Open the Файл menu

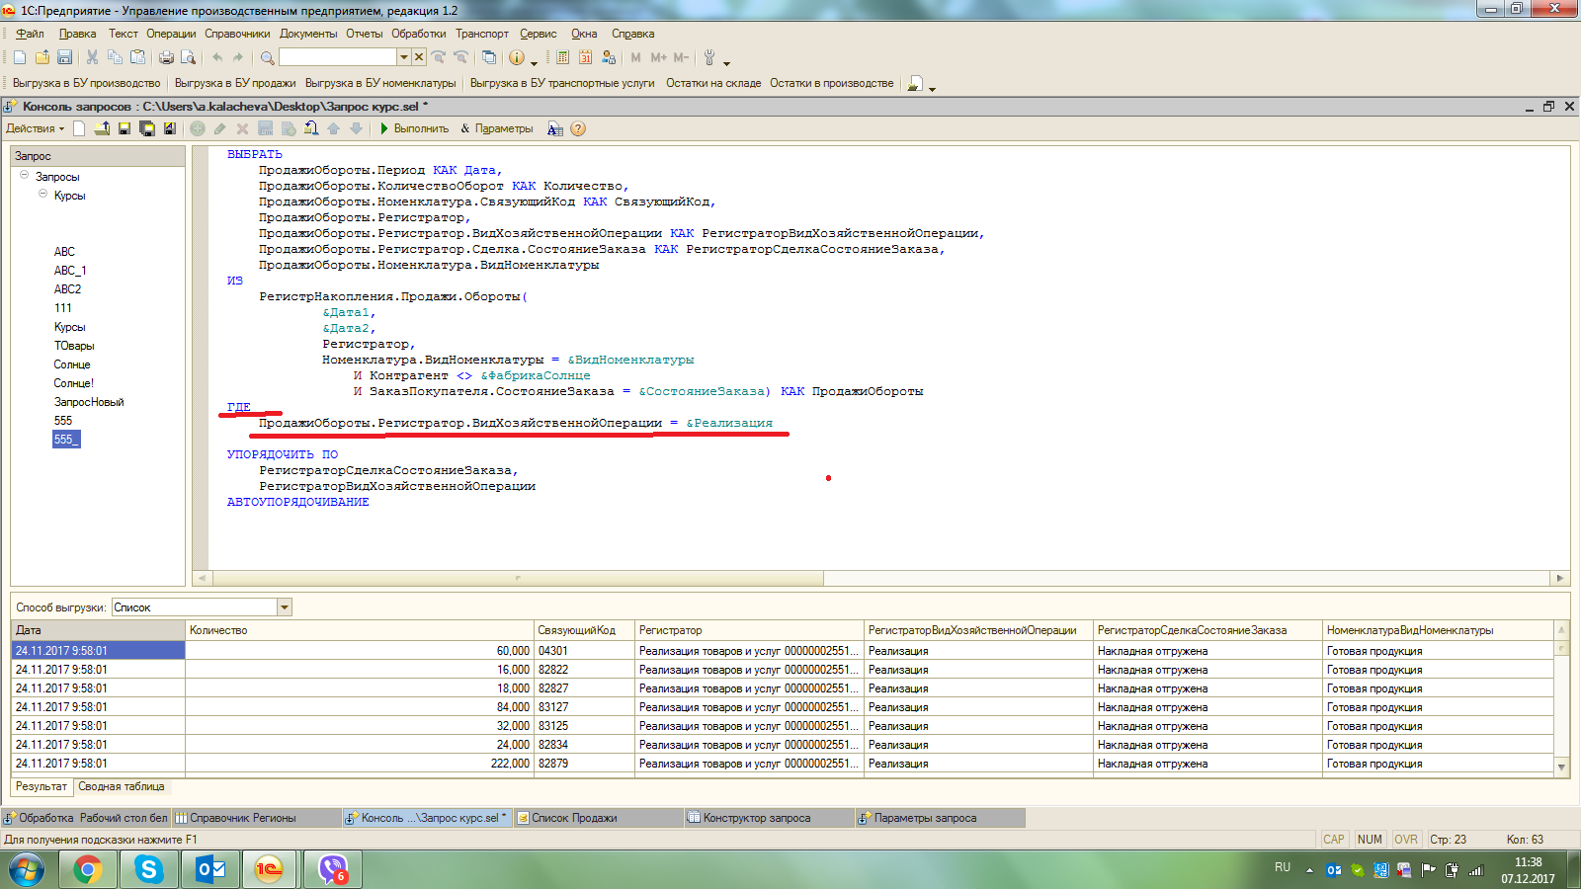click(x=30, y=34)
